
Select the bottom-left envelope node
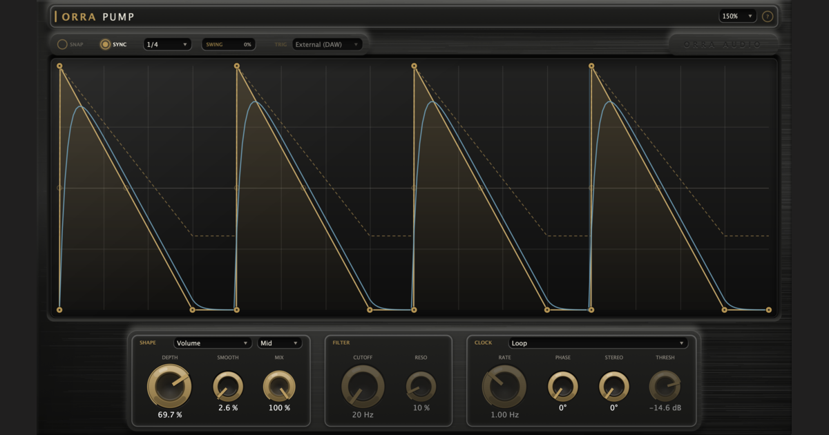tap(59, 310)
